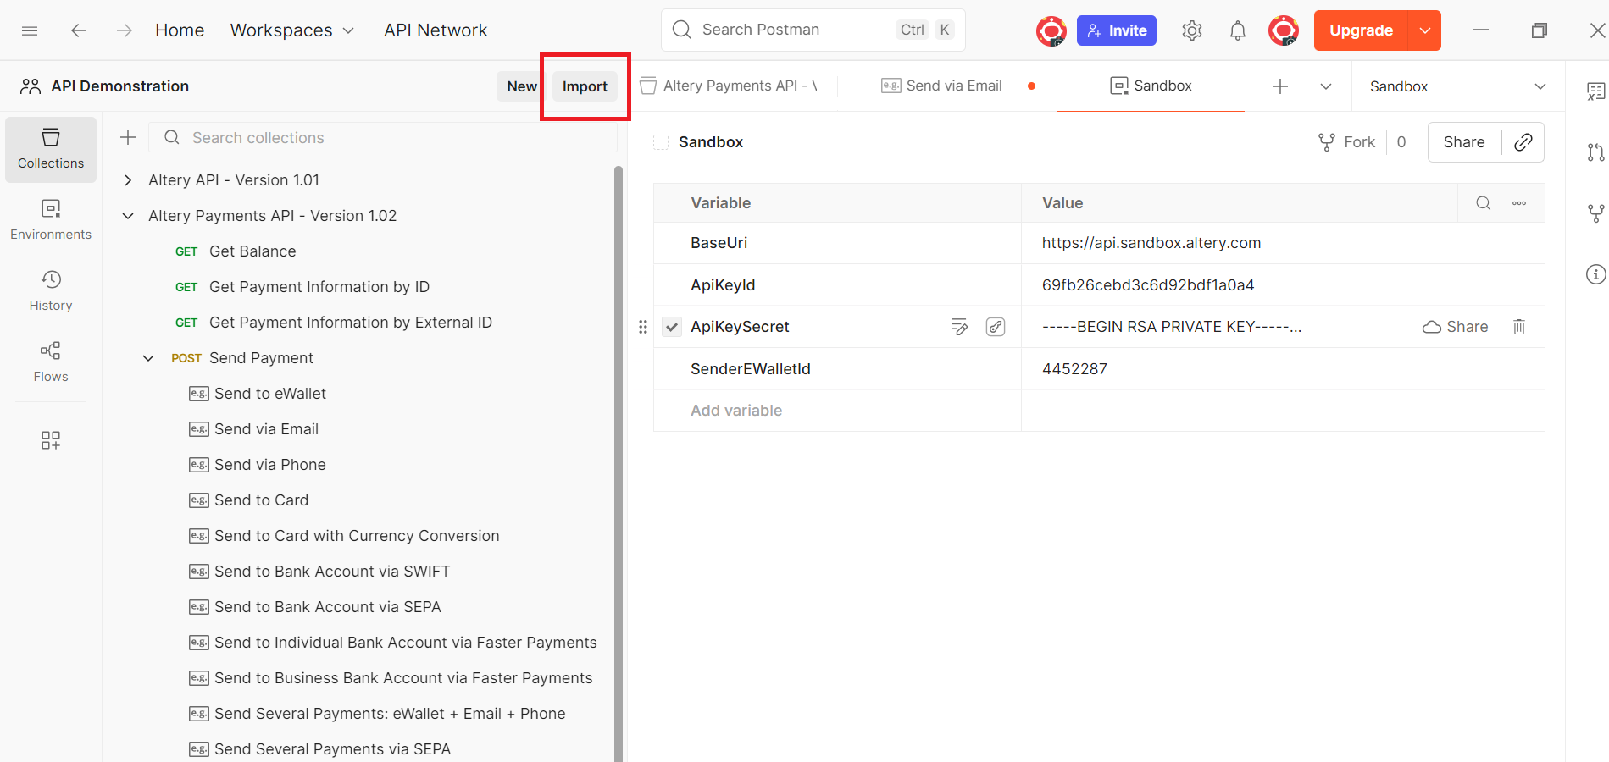The image size is (1609, 762).
Task: Fork the Sandbox environment
Action: [x=1347, y=142]
